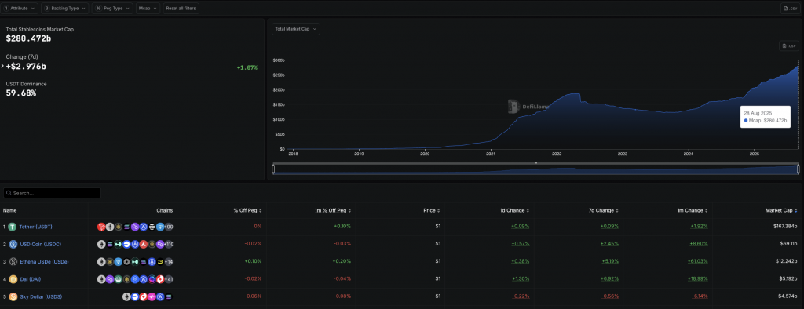This screenshot has width=804, height=309.
Task: Click the 59.68% USDT dominance value
Action: click(21, 93)
